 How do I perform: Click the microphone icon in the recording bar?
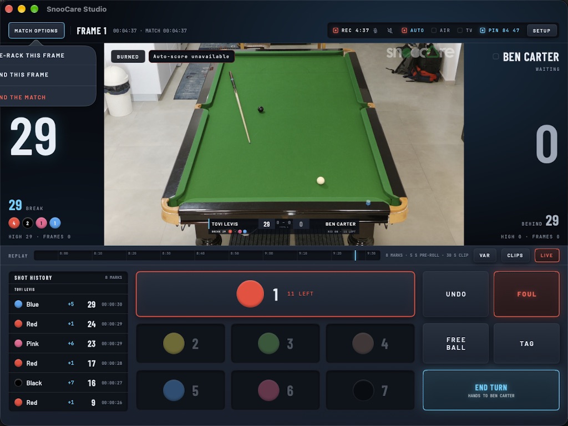[x=376, y=31]
